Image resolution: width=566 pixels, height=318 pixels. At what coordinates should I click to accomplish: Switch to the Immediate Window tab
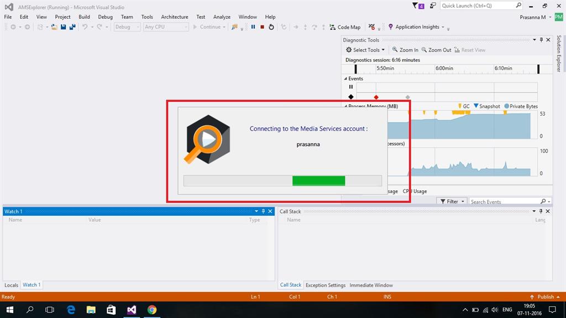click(371, 285)
